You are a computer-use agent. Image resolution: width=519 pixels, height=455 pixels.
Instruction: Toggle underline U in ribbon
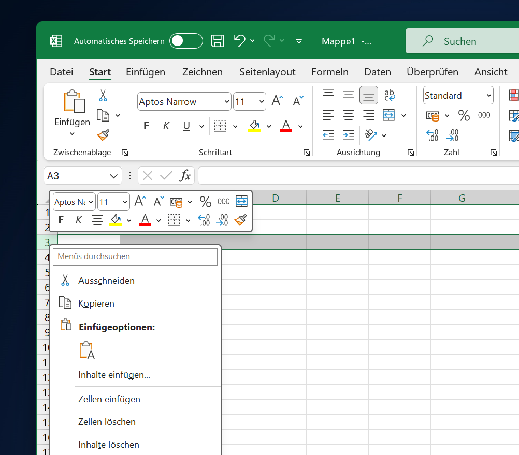coord(186,126)
